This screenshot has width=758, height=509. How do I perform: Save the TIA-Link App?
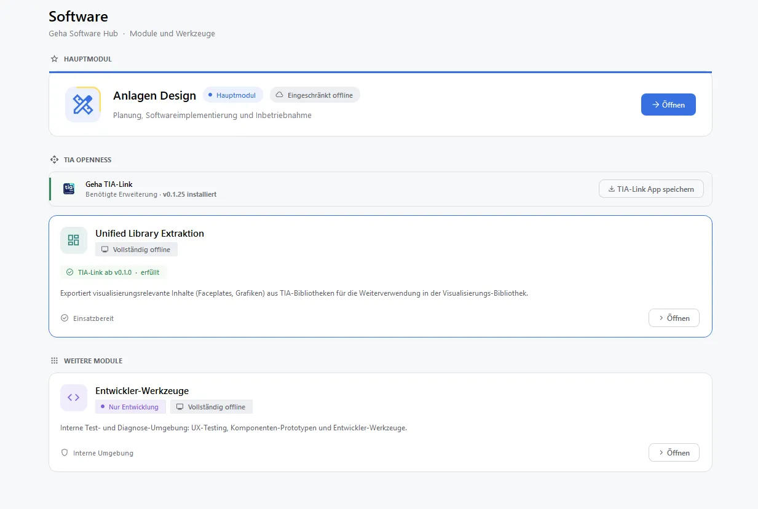[x=651, y=189]
